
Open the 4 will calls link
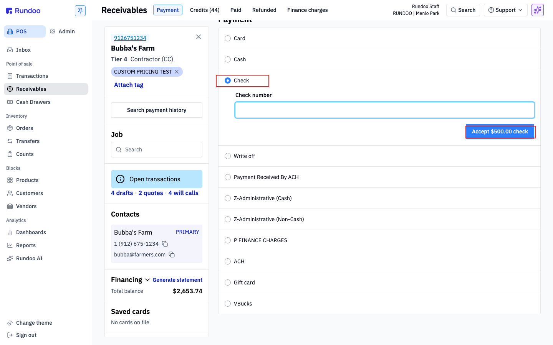(x=184, y=193)
